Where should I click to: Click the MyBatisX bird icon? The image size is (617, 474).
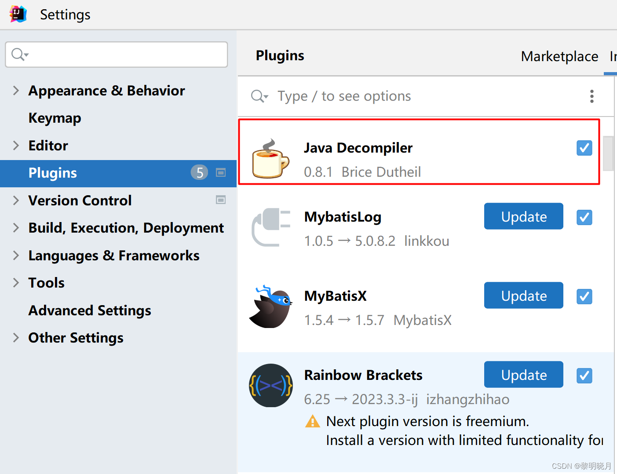[x=271, y=306]
